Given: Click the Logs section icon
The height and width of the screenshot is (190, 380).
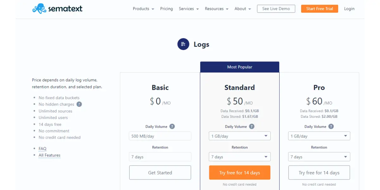Looking at the screenshot, I should pyautogui.click(x=183, y=44).
